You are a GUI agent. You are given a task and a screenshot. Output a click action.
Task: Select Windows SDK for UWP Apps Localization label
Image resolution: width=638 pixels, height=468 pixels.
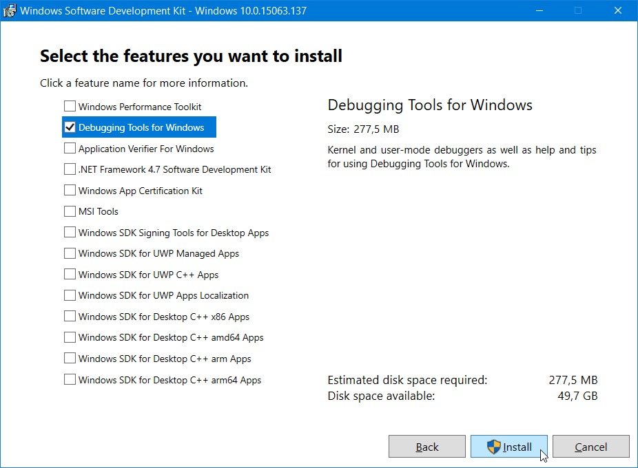point(163,296)
